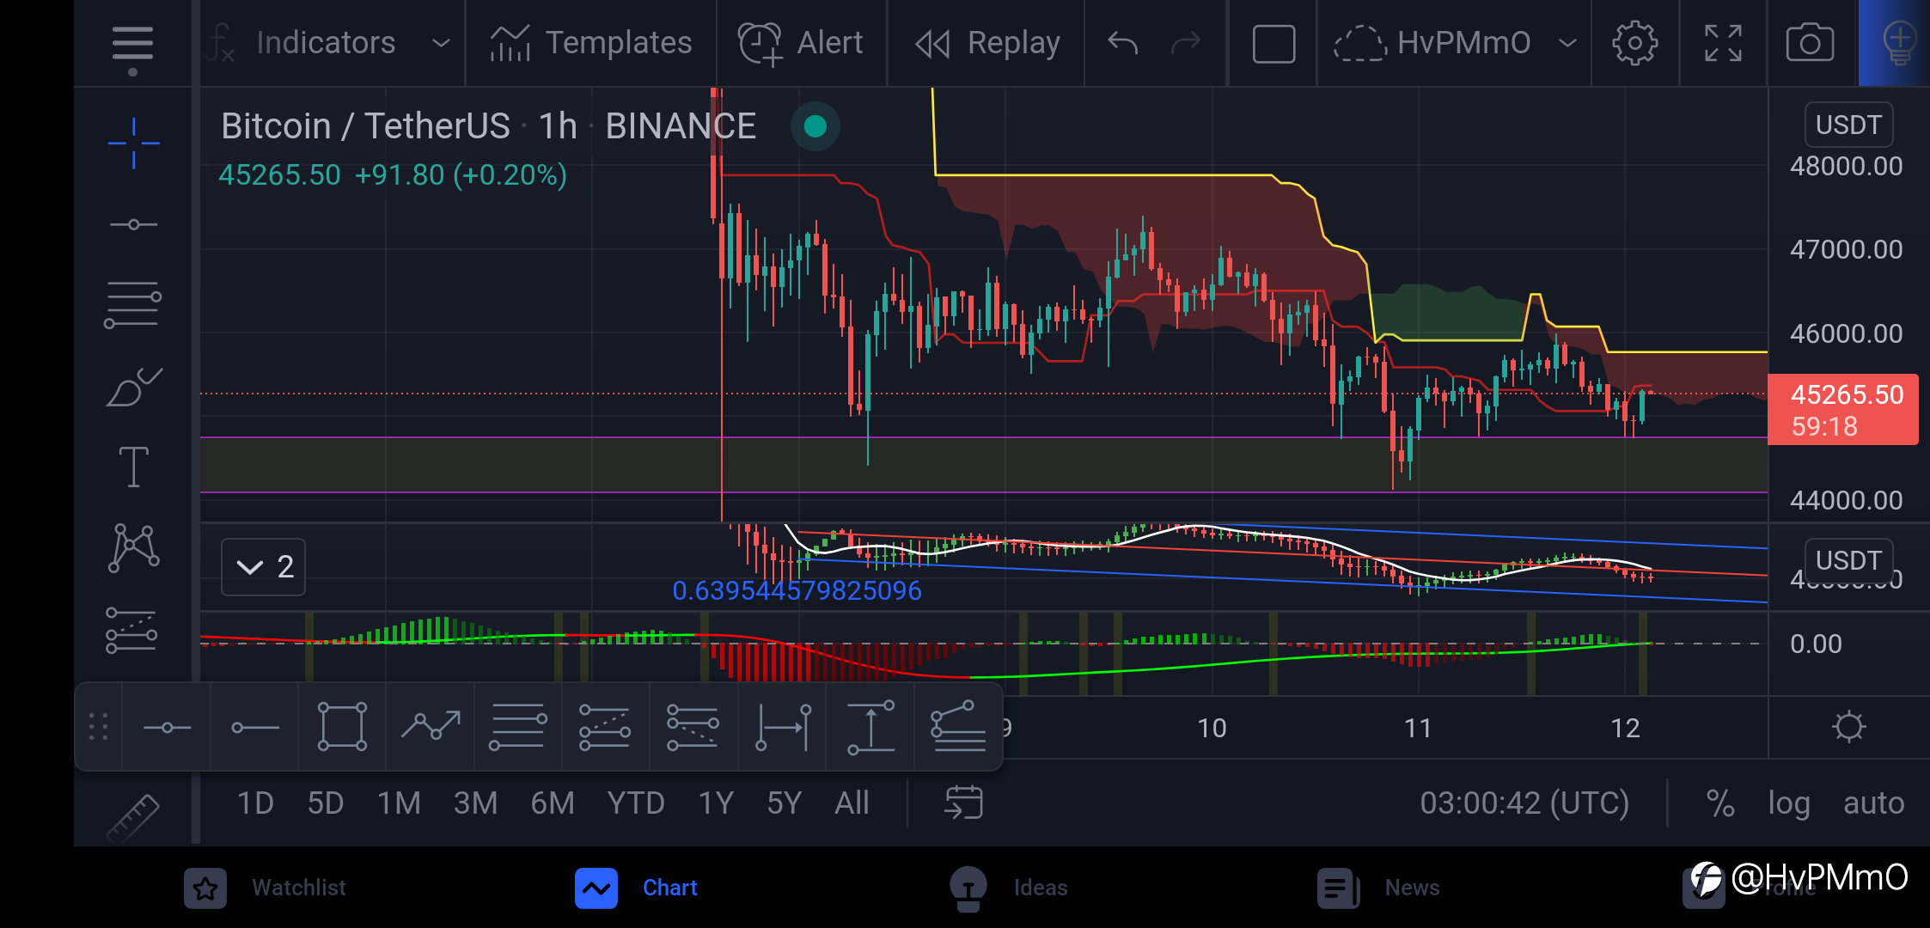1930x928 pixels.
Task: Switch to the Watchlist tab
Action: (265, 888)
